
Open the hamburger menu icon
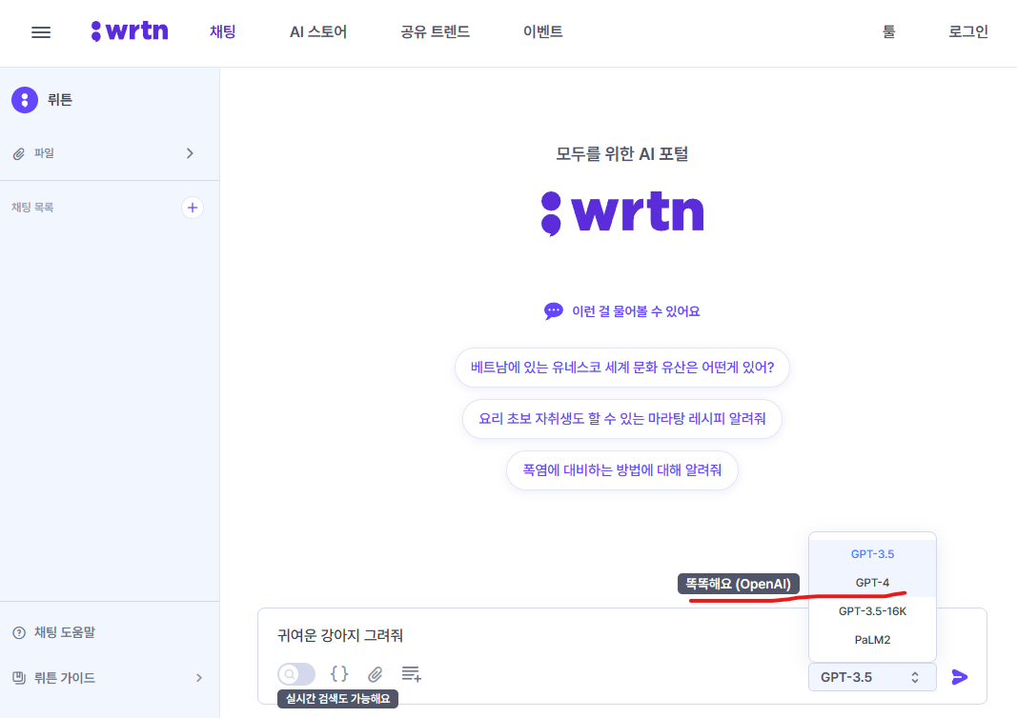40,31
